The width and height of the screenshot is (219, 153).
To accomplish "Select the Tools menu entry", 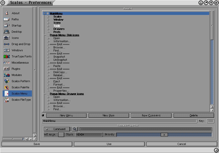I will click(57, 26).
